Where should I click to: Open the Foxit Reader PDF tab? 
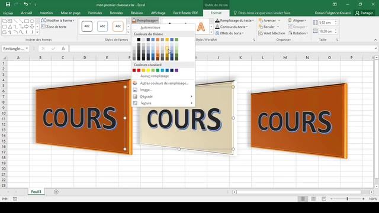pyautogui.click(x=185, y=13)
